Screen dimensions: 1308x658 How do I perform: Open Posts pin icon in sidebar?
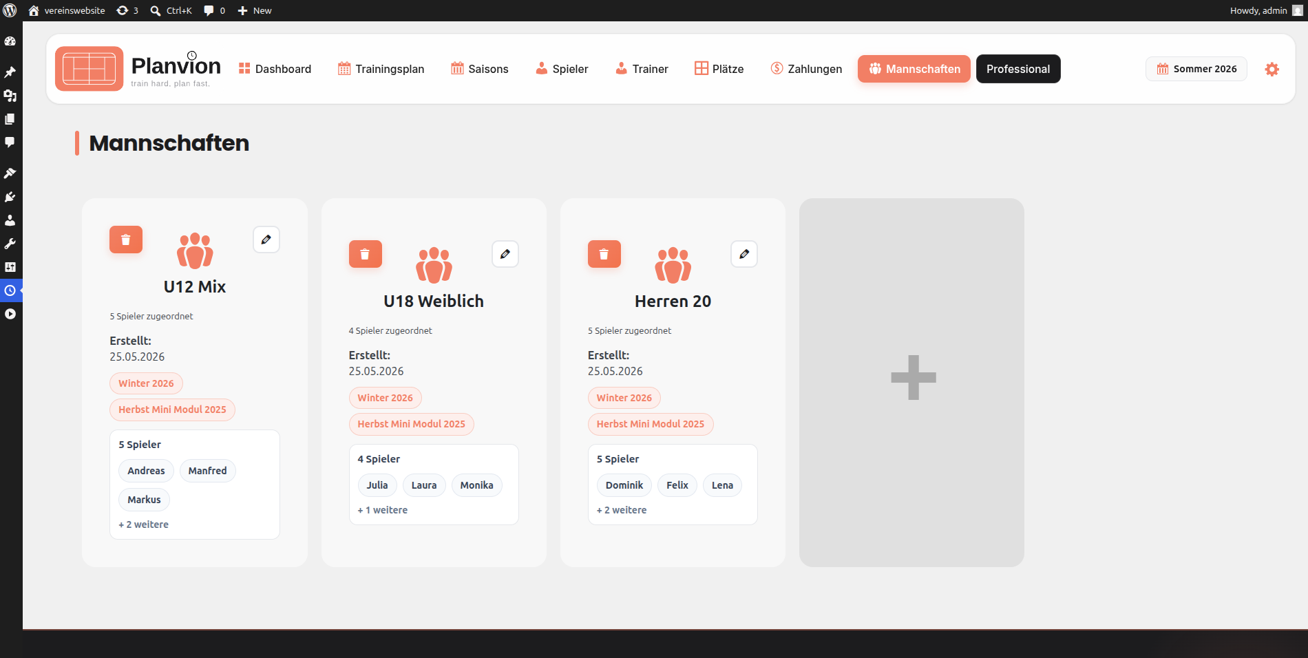click(x=10, y=72)
